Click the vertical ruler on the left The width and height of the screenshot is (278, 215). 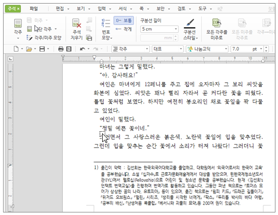coord(10,137)
